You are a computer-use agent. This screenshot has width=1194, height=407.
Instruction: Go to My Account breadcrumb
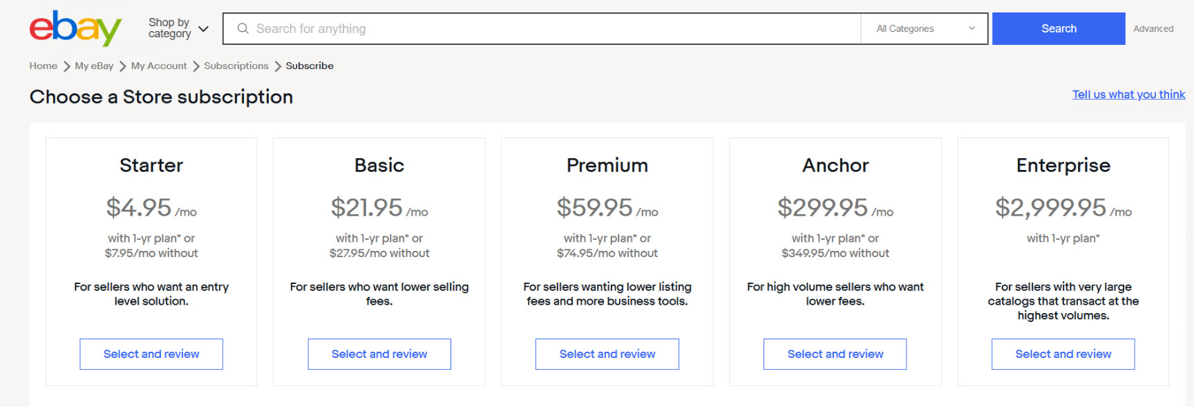[158, 66]
